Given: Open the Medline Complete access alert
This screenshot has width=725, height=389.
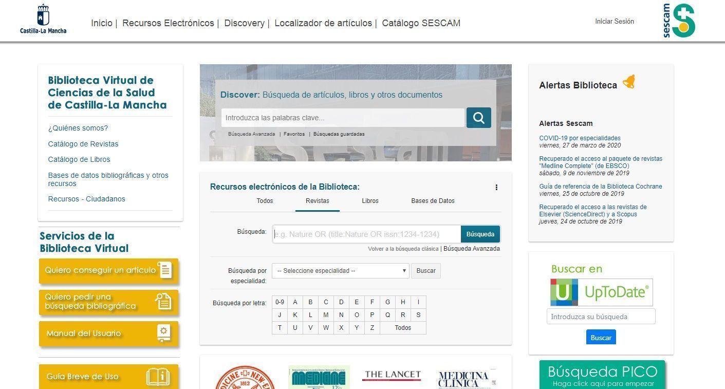Looking at the screenshot, I should coord(601,162).
